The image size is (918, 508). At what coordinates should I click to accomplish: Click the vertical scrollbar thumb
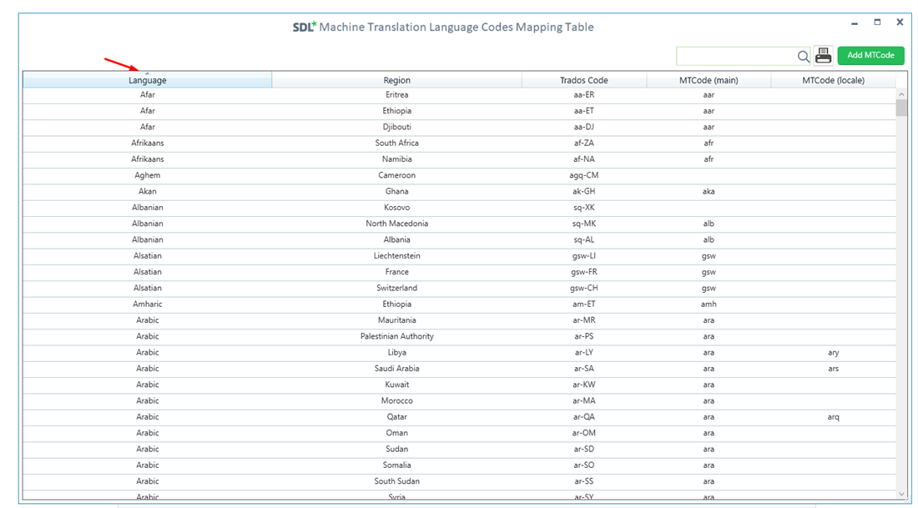pyautogui.click(x=901, y=108)
